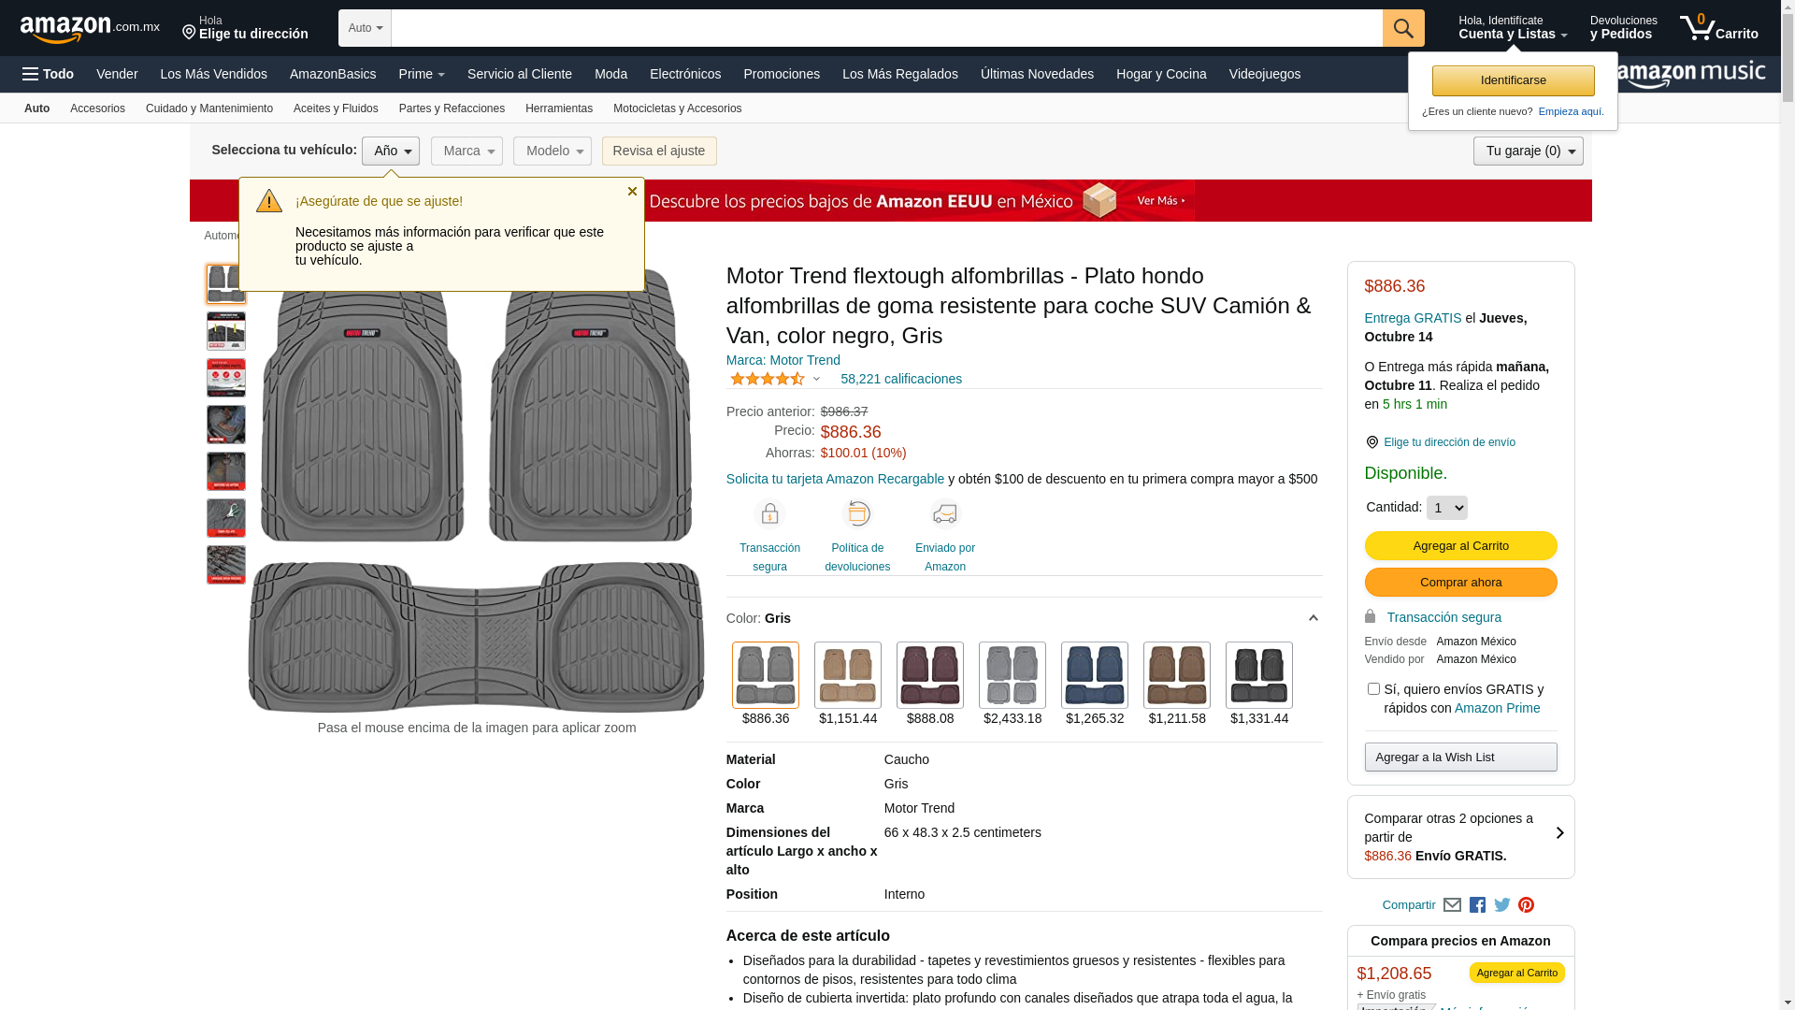The image size is (1795, 1010).
Task: Open the Cantidad quantity selector
Action: [x=1446, y=508]
